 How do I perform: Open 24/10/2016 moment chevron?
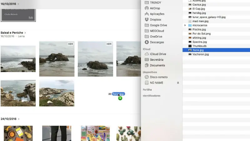coord(19,119)
